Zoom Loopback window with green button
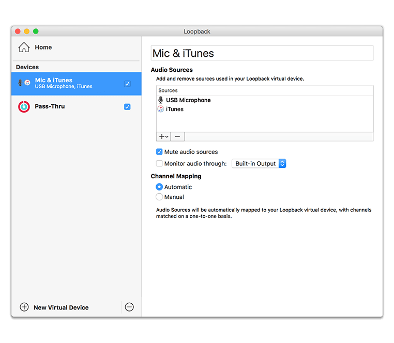The image size is (394, 343). pos(36,31)
